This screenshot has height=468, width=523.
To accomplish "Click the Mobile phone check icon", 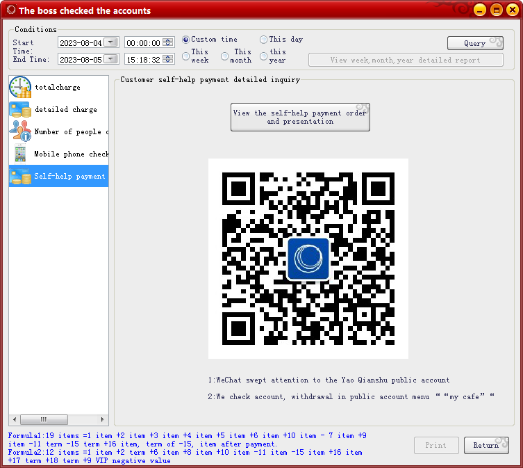I will (x=20, y=154).
